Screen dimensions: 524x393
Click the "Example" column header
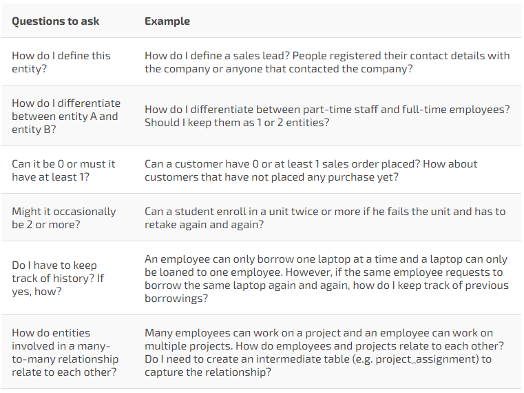[167, 21]
